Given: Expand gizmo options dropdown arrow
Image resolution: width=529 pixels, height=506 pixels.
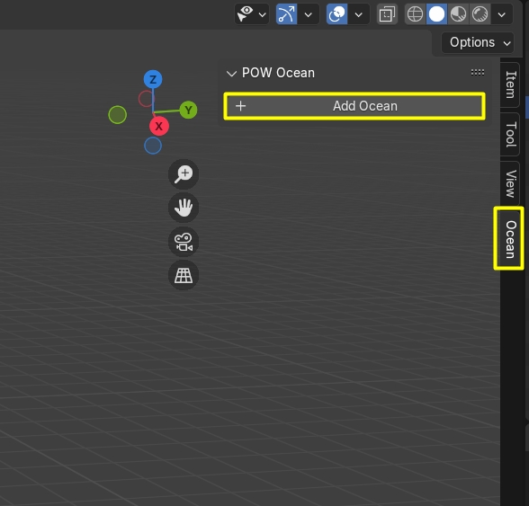Looking at the screenshot, I should [309, 14].
